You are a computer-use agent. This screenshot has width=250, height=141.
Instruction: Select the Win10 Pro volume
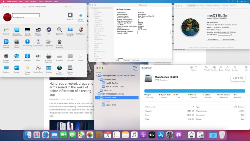click(x=107, y=90)
